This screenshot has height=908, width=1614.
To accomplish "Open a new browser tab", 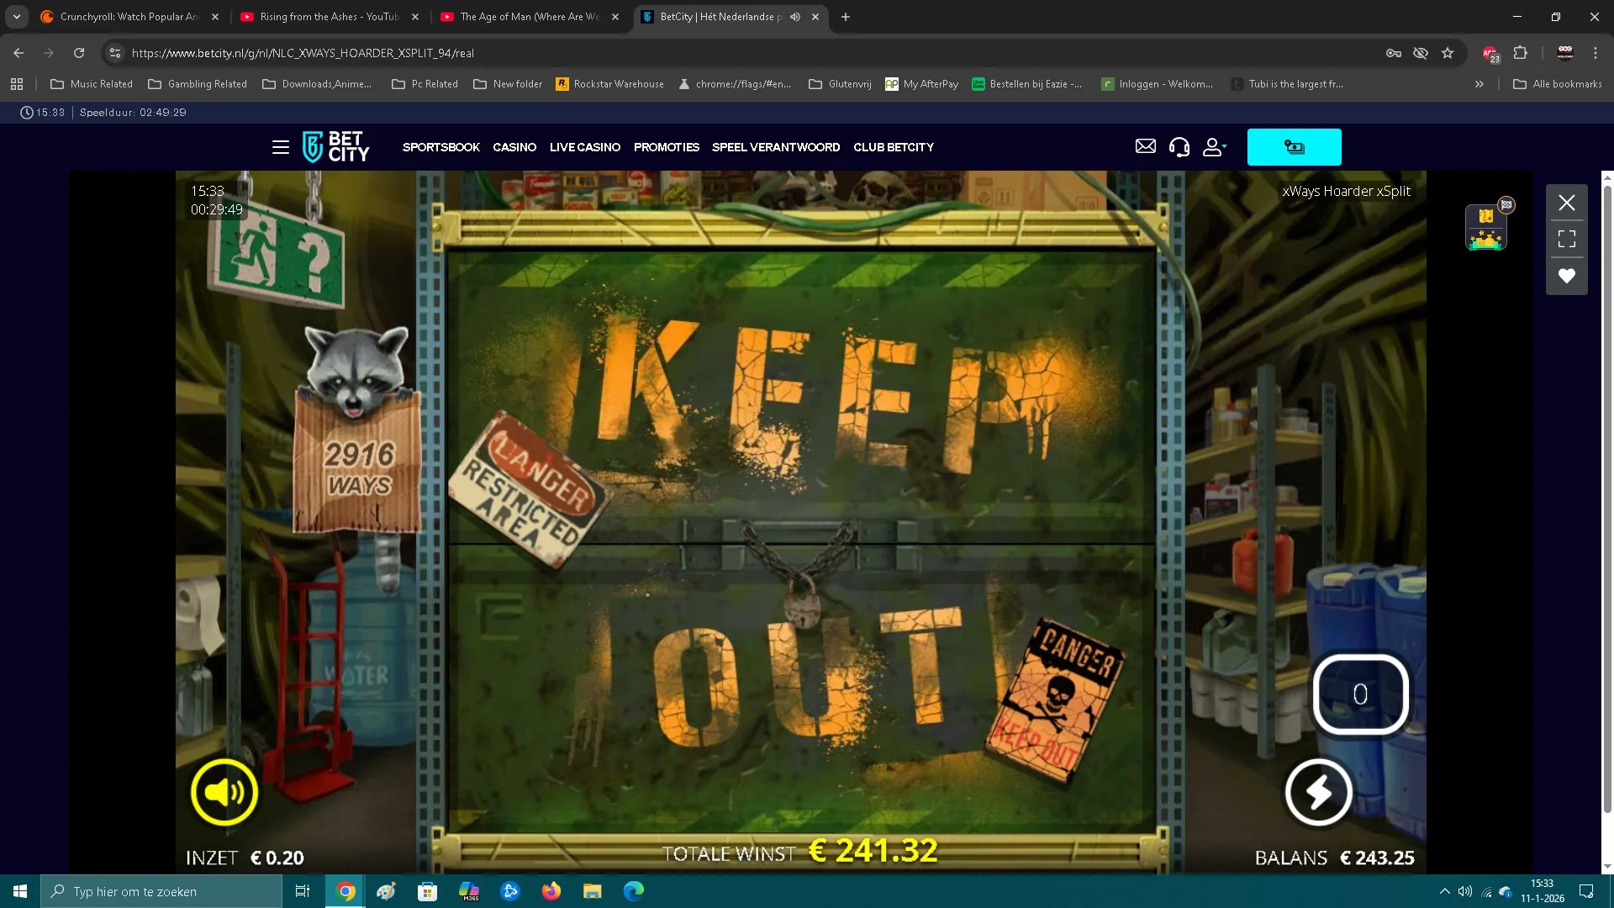I will pyautogui.click(x=846, y=17).
